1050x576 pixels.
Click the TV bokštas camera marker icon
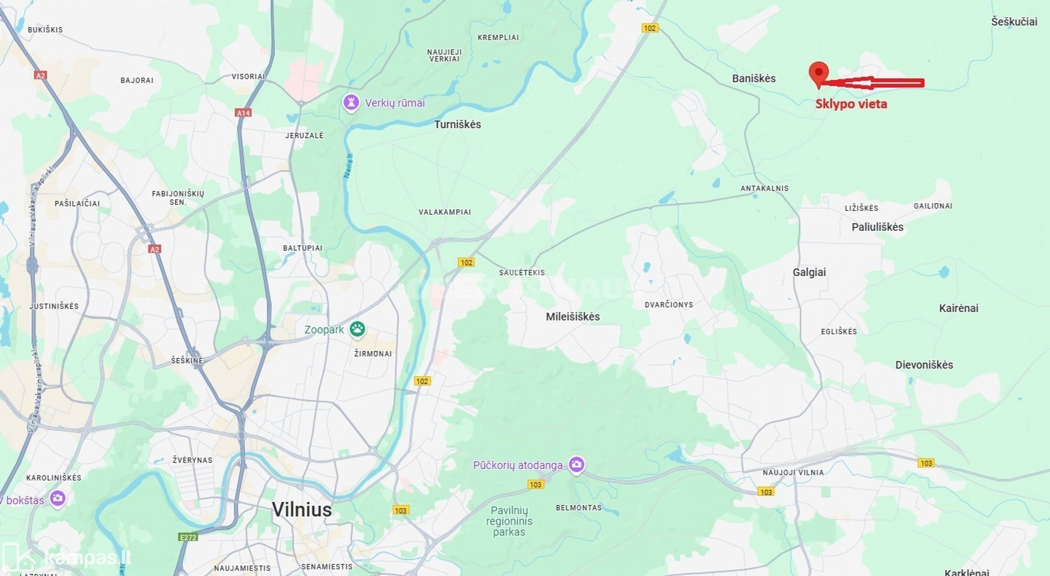[57, 499]
